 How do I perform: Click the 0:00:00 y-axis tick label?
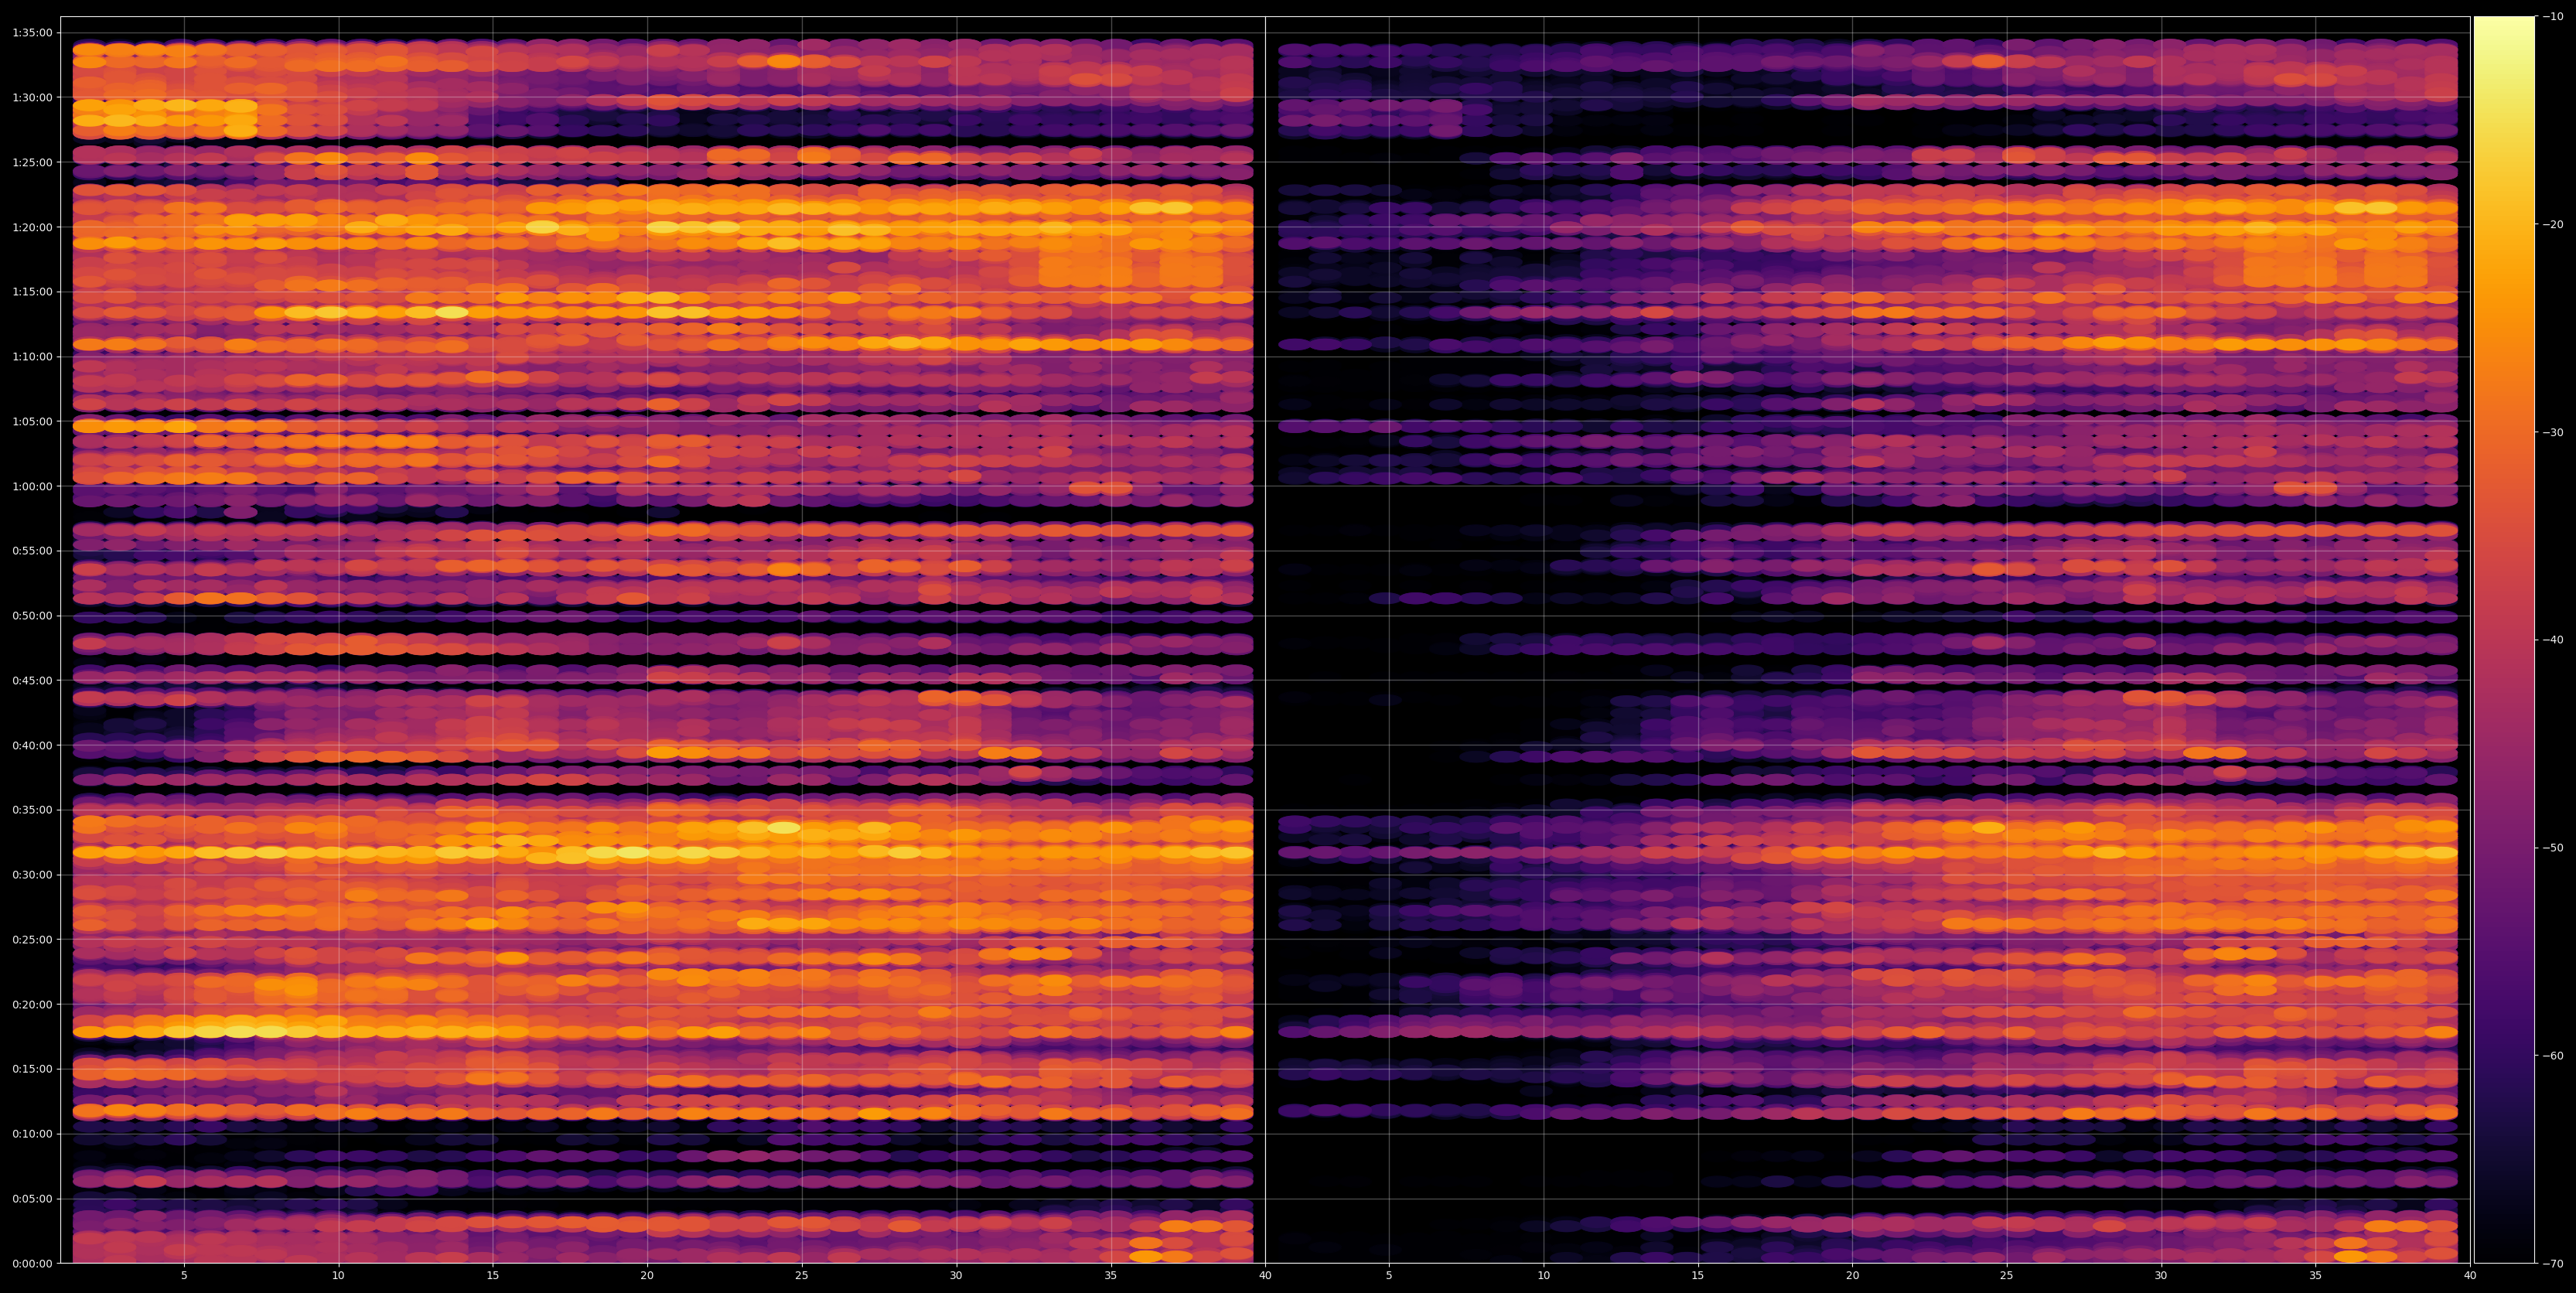(31, 1263)
